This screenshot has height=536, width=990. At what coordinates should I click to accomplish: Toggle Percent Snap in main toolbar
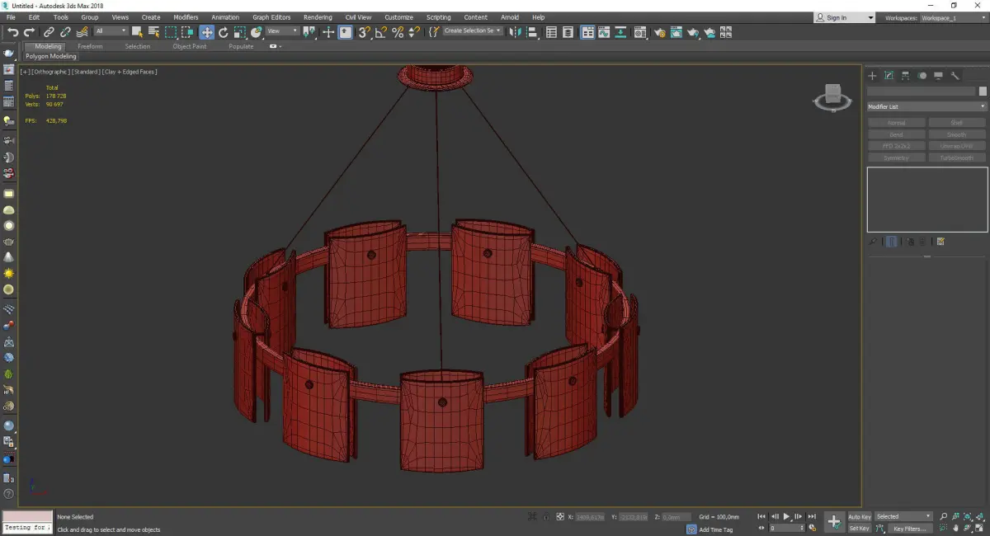click(398, 32)
